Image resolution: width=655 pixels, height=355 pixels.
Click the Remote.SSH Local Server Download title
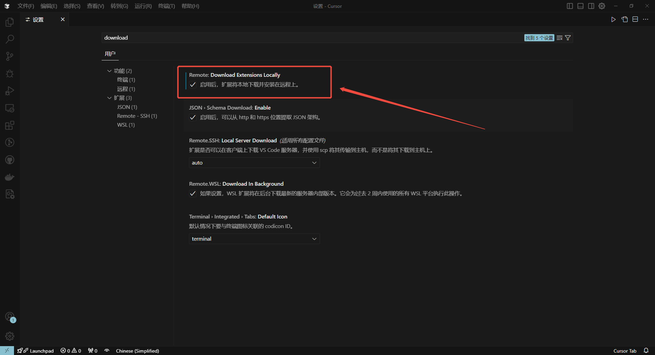(x=233, y=141)
